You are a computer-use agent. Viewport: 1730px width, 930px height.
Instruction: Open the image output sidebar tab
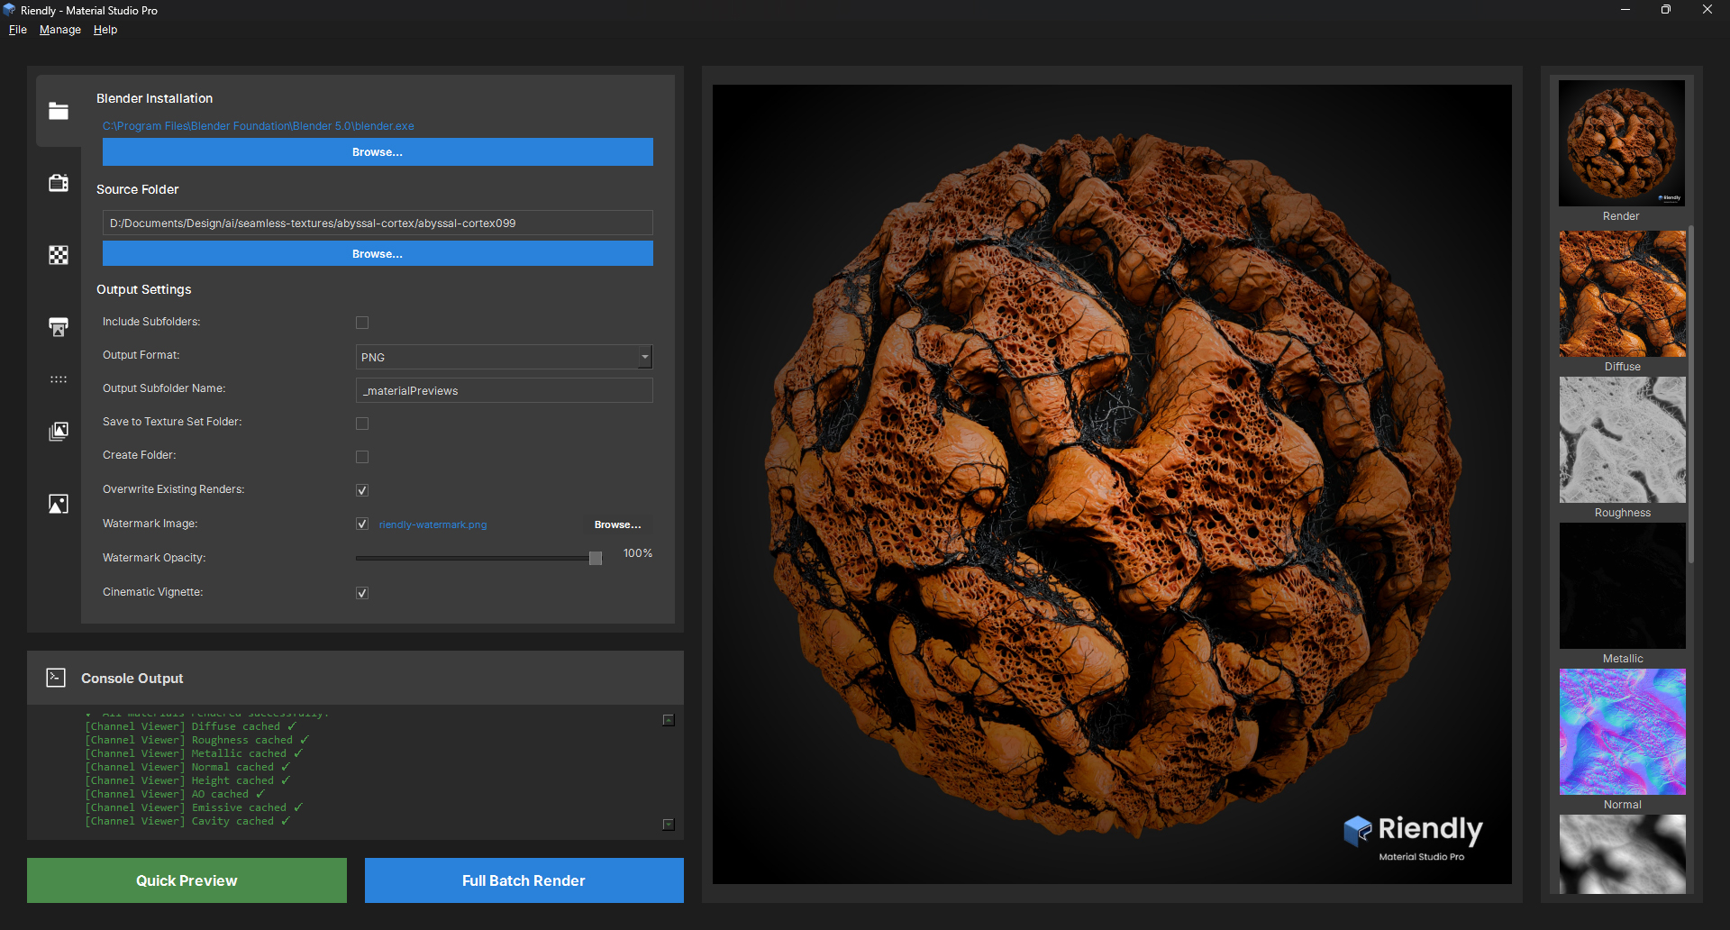[x=59, y=326]
